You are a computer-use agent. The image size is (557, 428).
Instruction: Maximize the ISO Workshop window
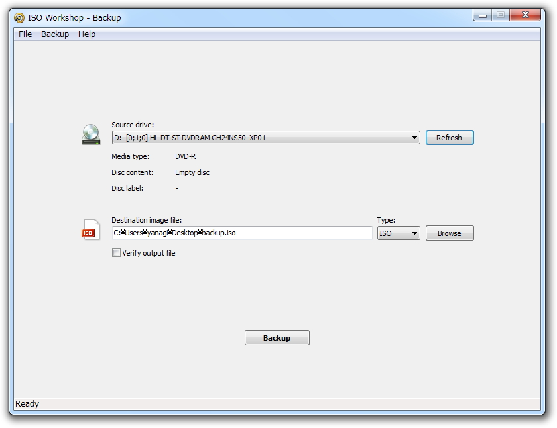point(501,15)
